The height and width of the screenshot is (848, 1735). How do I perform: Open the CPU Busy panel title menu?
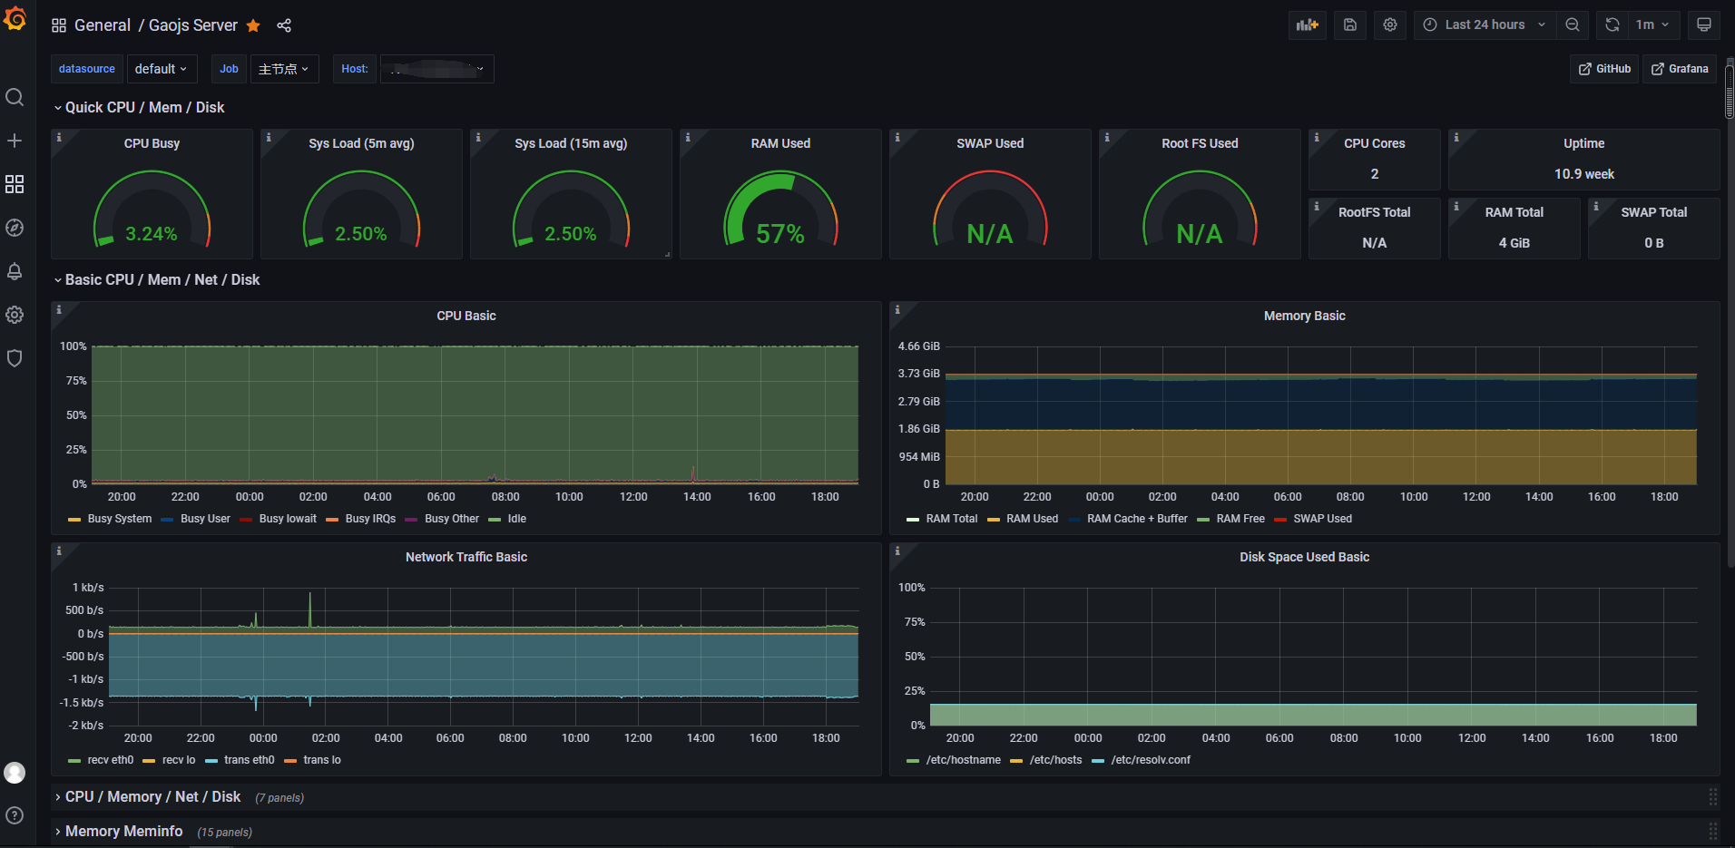(x=152, y=143)
